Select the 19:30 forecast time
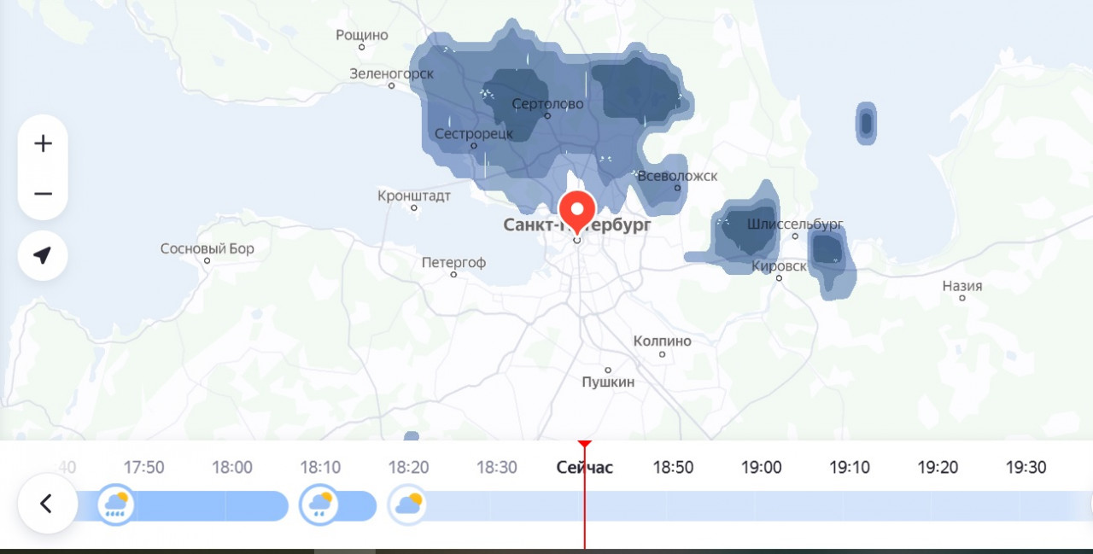Viewport: 1093px width, 554px height. coord(1026,467)
